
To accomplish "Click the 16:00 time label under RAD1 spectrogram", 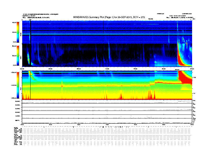I will click(x=135, y=69).
